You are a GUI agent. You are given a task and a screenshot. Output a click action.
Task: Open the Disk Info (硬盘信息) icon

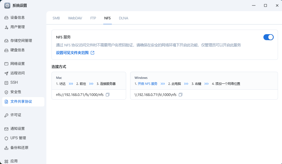click(x=6, y=50)
